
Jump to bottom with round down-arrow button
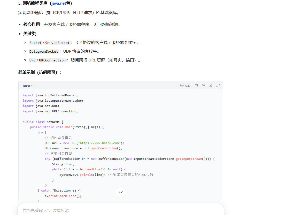pos(121,192)
